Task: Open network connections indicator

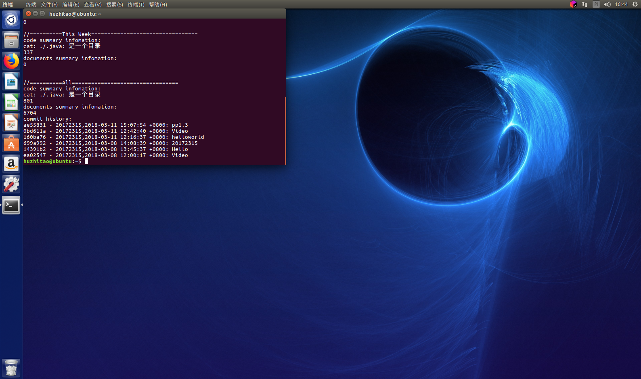Action: 584,4
